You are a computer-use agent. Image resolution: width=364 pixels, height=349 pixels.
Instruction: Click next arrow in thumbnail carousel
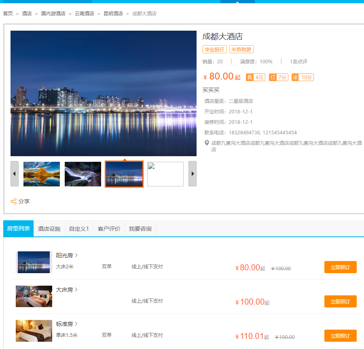(x=193, y=174)
